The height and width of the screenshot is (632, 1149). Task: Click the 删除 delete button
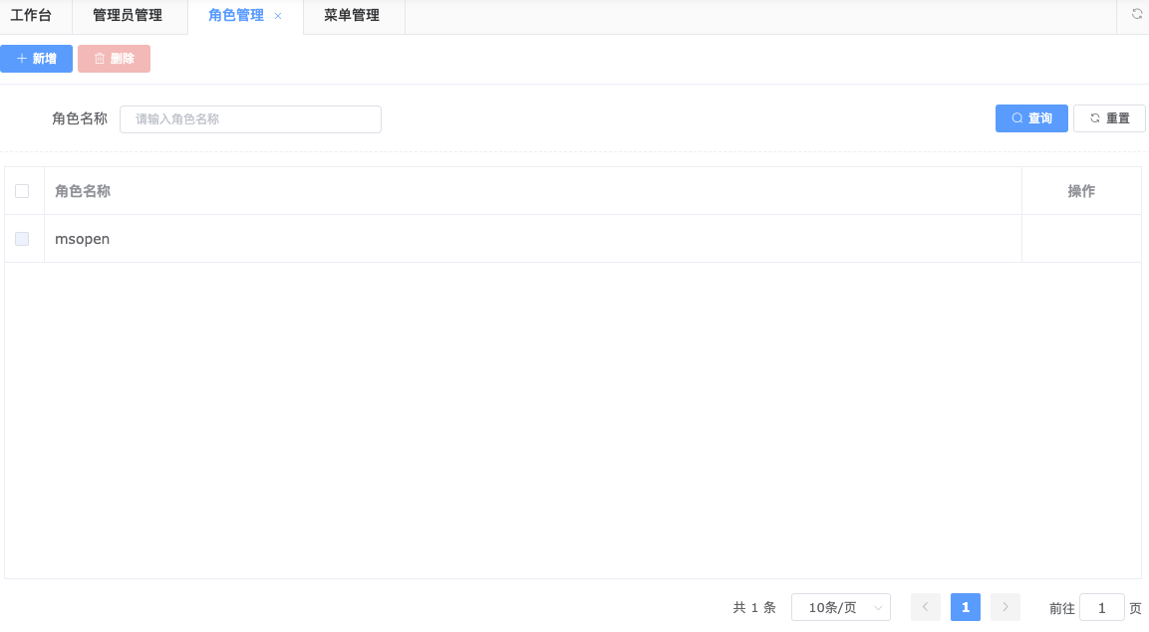[114, 59]
